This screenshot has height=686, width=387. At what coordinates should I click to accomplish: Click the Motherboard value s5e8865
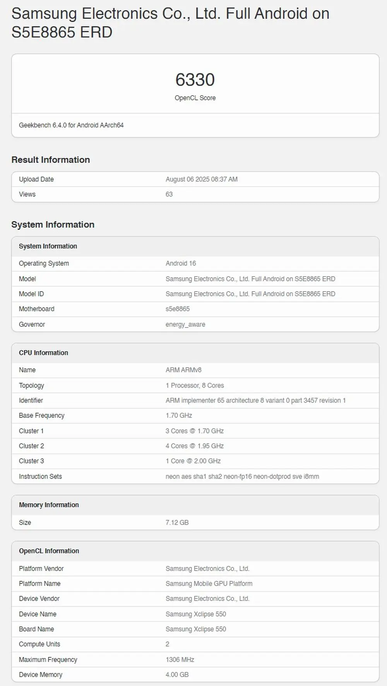[178, 309]
